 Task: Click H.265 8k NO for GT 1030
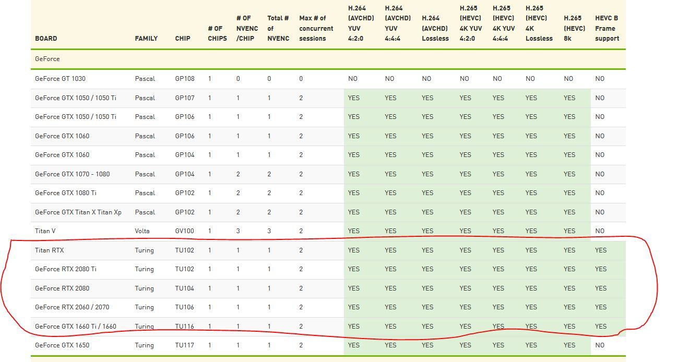[568, 79]
